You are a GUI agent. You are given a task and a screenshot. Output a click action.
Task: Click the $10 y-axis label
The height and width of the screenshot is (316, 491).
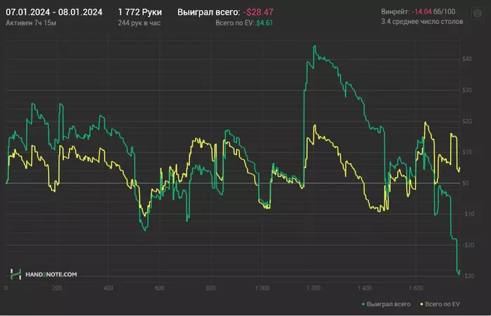[x=467, y=152]
